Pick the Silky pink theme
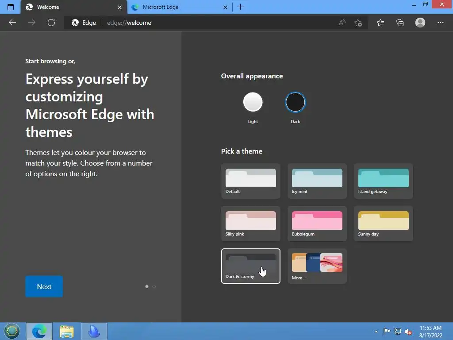 tap(251, 224)
